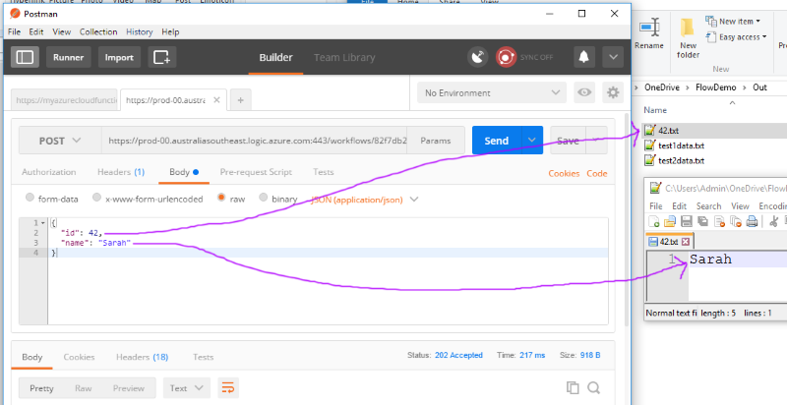Open Send button dropdown arrow

click(x=532, y=141)
